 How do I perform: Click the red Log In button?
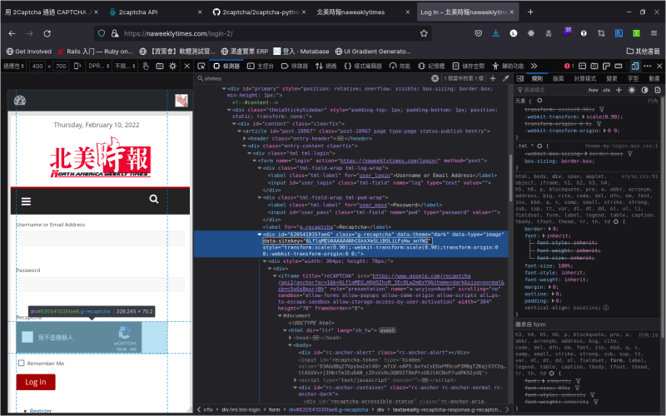36,382
